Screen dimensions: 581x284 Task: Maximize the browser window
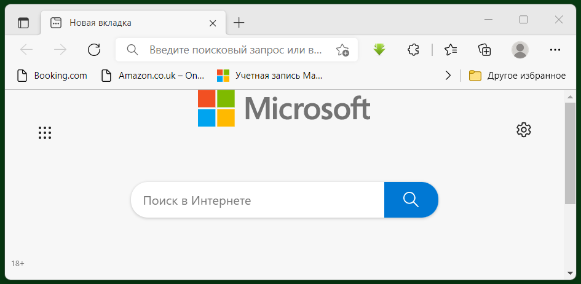(523, 20)
